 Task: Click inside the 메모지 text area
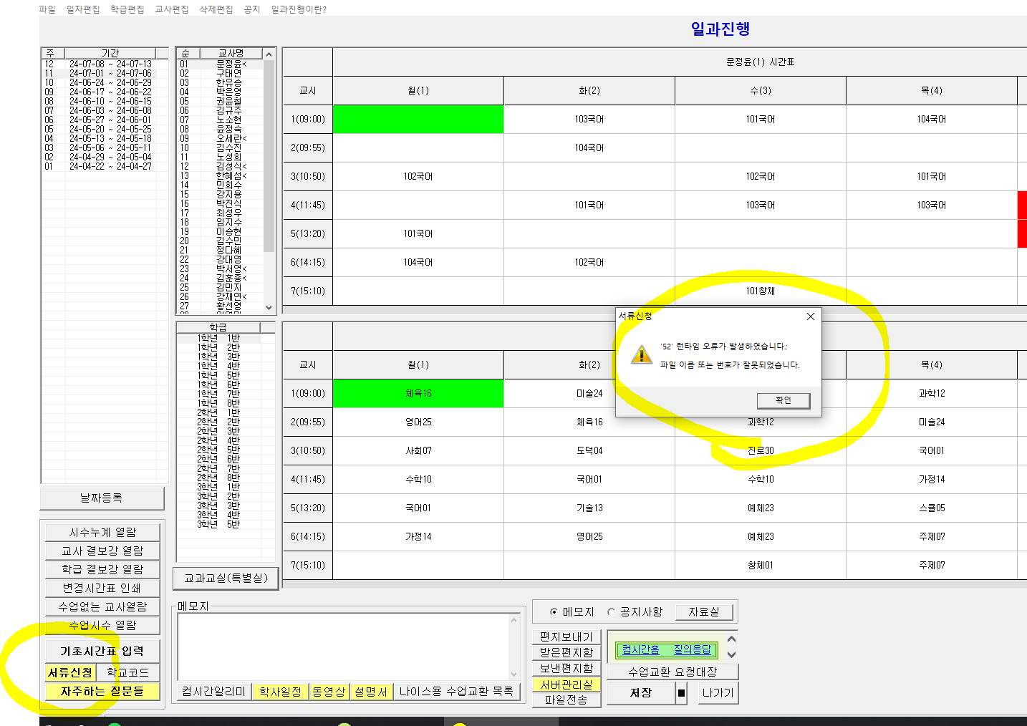(x=343, y=647)
